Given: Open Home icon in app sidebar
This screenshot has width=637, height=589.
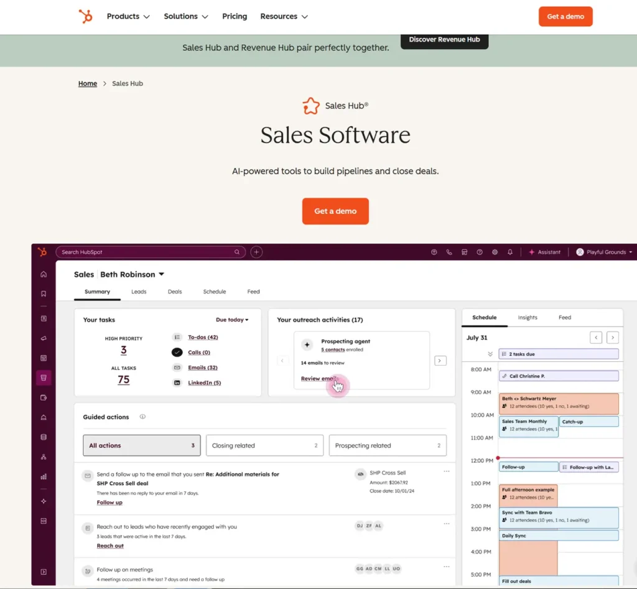Looking at the screenshot, I should (44, 274).
